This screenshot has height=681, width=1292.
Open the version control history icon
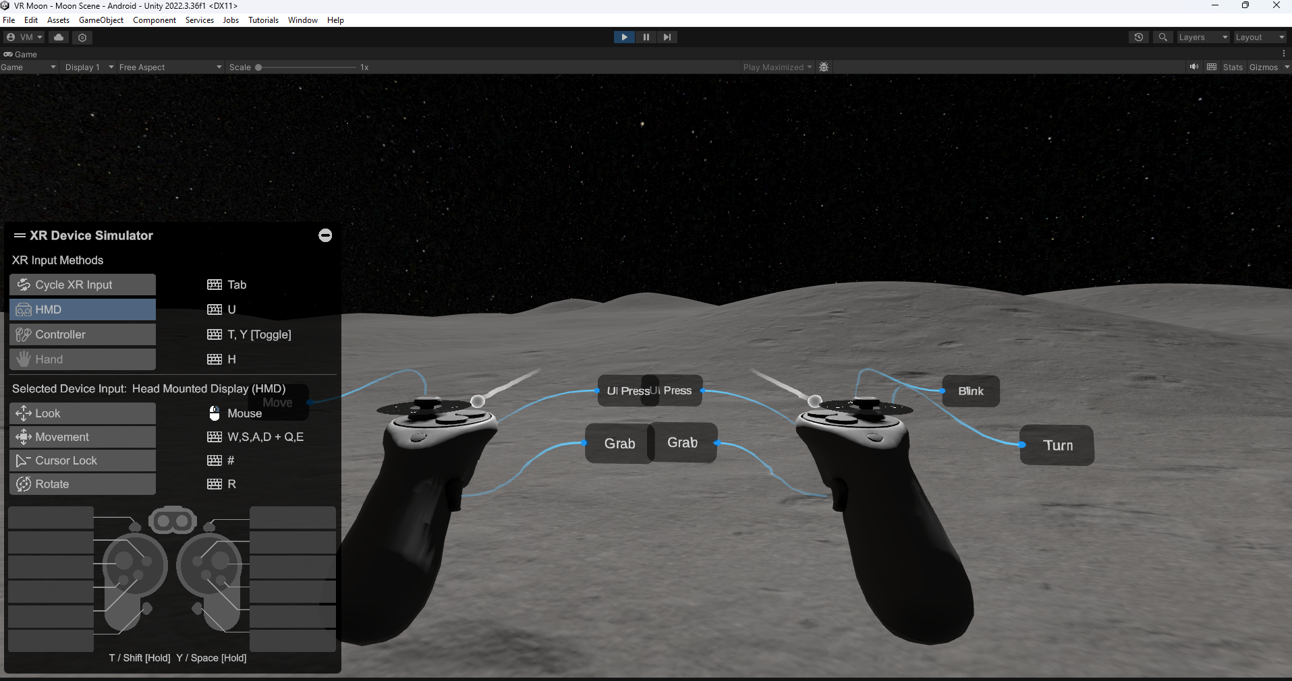pyautogui.click(x=1138, y=37)
